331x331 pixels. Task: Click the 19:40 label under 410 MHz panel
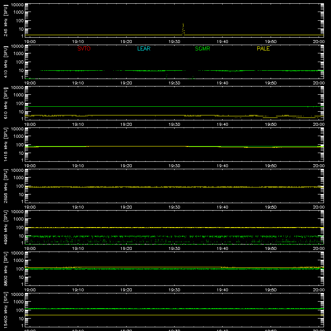click(222, 83)
